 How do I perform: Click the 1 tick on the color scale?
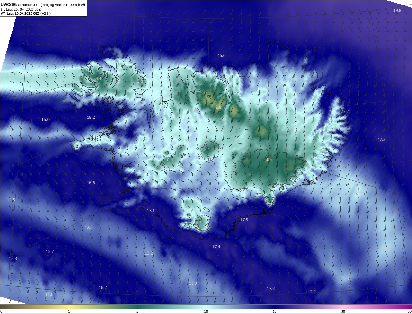[69, 311]
